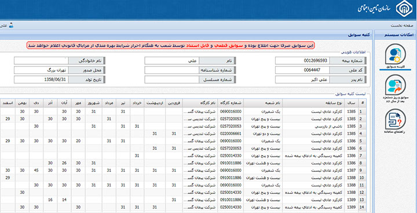Select the بیست و دو تهران branch cell
Screen dimensions: 417x213
coord(263,134)
